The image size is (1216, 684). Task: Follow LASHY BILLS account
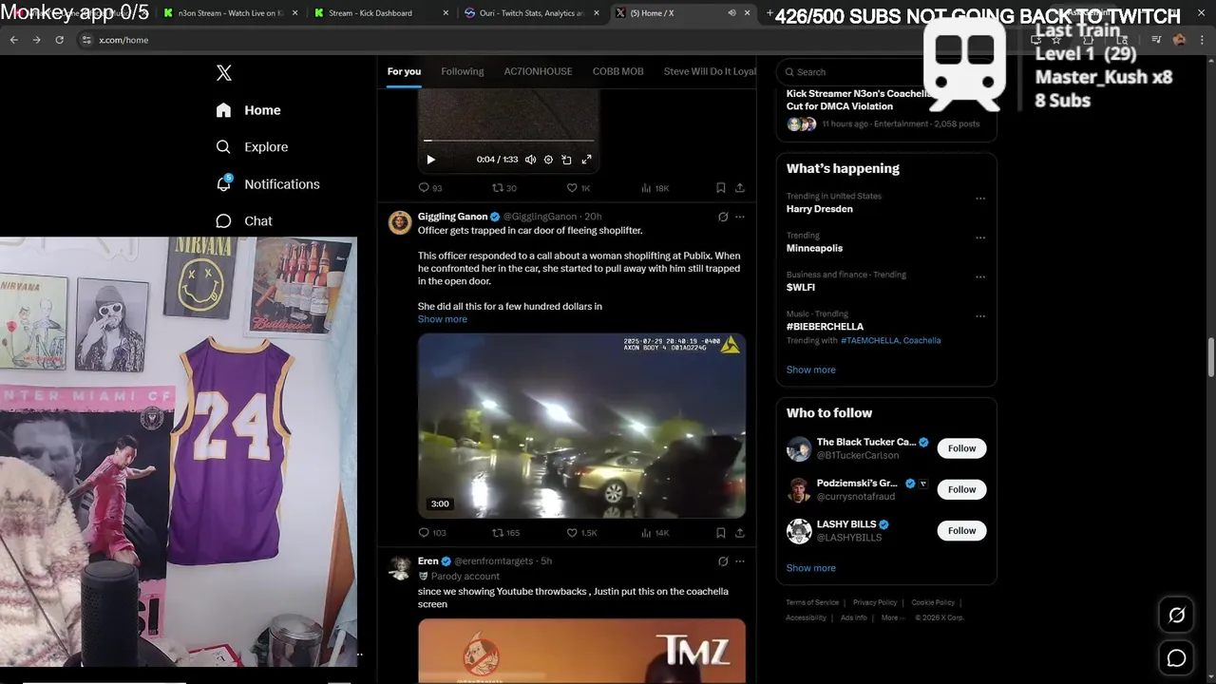[x=961, y=530]
